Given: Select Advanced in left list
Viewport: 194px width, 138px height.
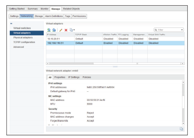Looking at the screenshot, I should tap(27, 47).
